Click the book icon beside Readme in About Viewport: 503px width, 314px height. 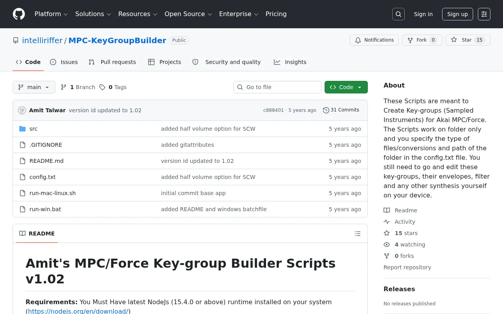pyautogui.click(x=387, y=210)
